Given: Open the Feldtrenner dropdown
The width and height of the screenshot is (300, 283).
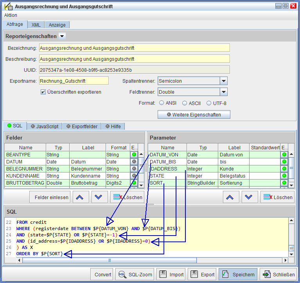Looking at the screenshot, I should [223, 92].
